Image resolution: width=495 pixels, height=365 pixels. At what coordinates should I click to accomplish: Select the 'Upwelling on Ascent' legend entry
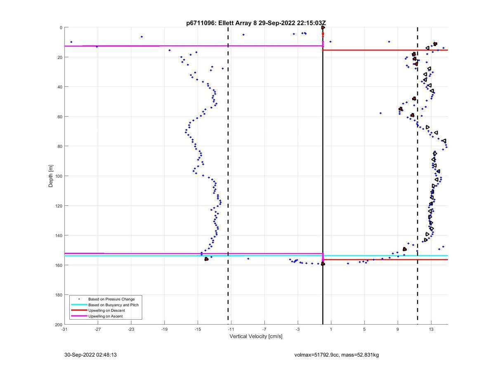(106, 316)
